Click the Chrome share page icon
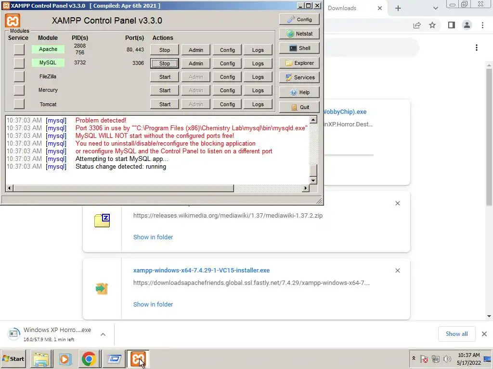Image resolution: width=493 pixels, height=369 pixels. coord(417,25)
